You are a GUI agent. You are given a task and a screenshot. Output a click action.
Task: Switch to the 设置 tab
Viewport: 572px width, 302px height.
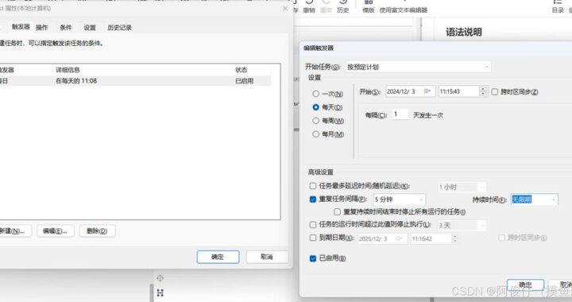click(x=89, y=27)
